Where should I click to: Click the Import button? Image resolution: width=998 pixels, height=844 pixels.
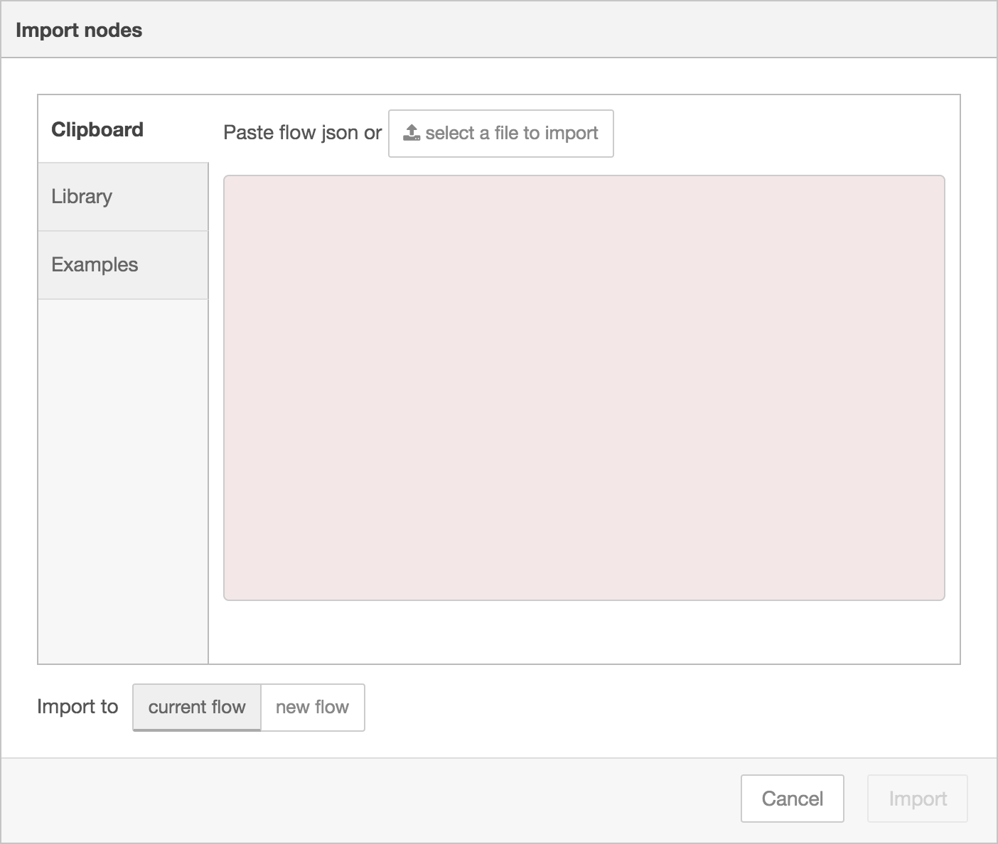(x=917, y=799)
